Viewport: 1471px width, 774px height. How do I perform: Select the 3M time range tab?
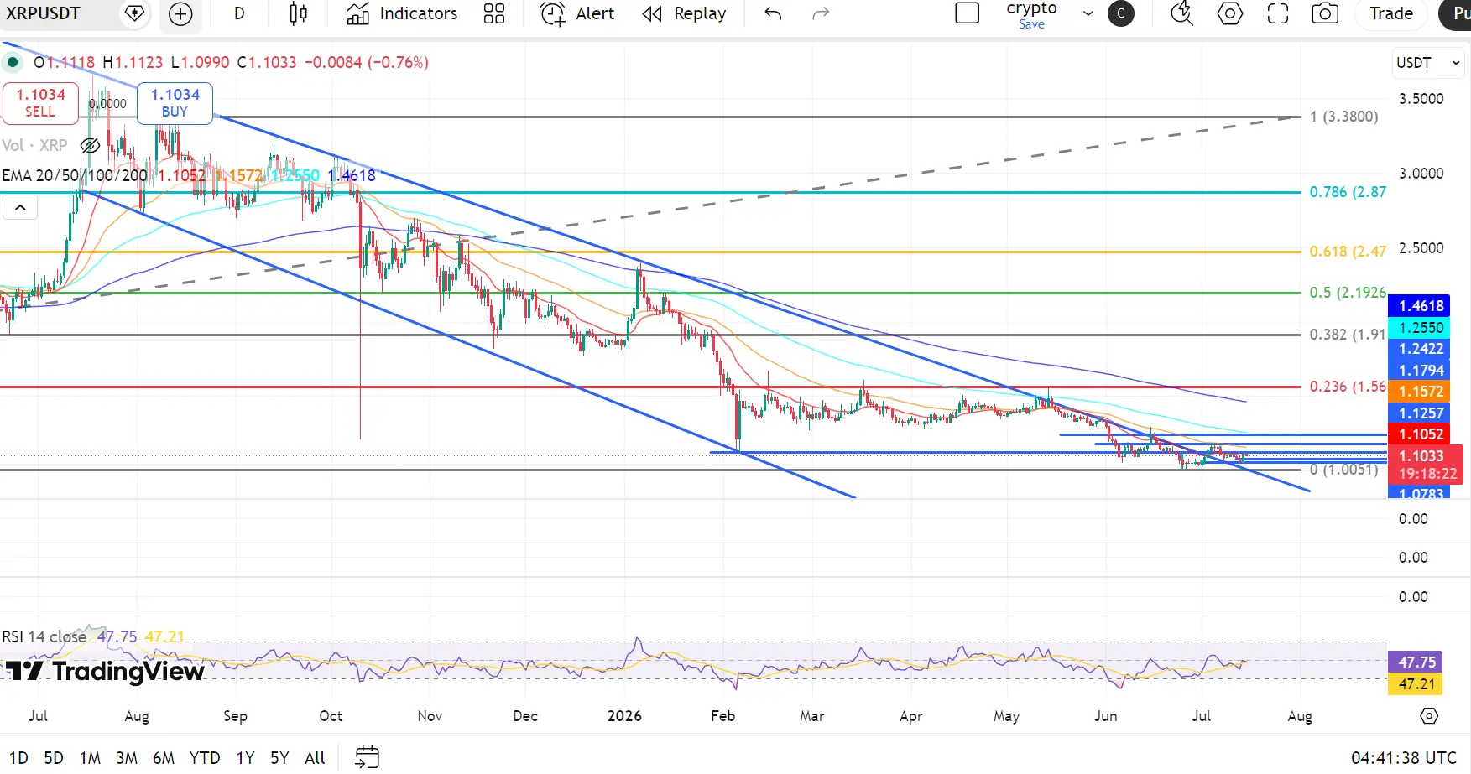tap(127, 758)
